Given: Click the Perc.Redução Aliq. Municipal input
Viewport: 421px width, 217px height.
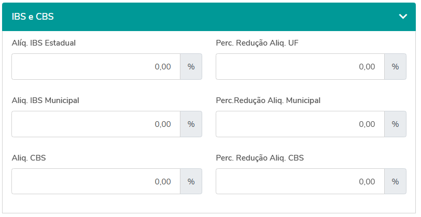Looking at the screenshot, I should click(x=300, y=124).
